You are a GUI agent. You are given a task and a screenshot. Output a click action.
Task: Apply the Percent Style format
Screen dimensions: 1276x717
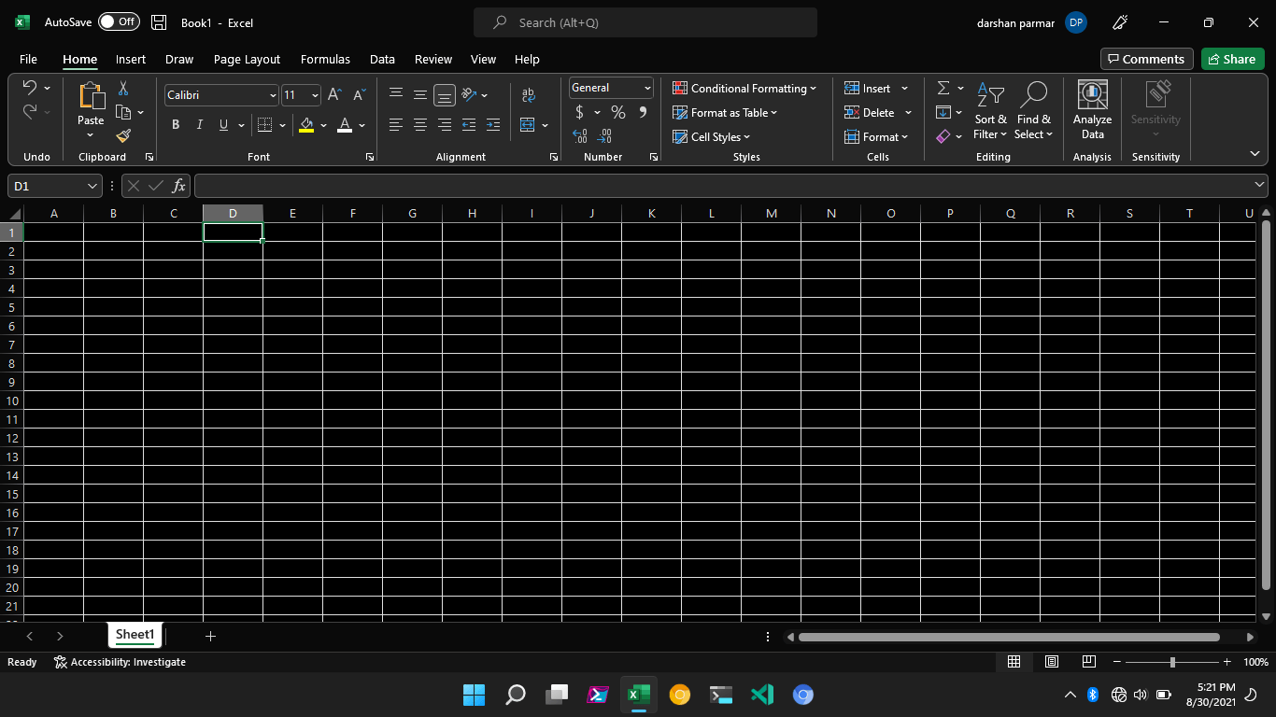[617, 112]
